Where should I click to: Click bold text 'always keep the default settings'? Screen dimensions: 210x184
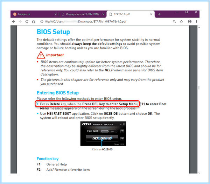click(x=97, y=44)
